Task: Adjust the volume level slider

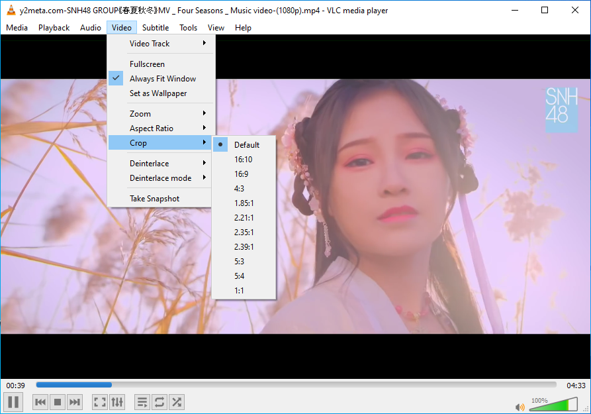Action: [553, 405]
